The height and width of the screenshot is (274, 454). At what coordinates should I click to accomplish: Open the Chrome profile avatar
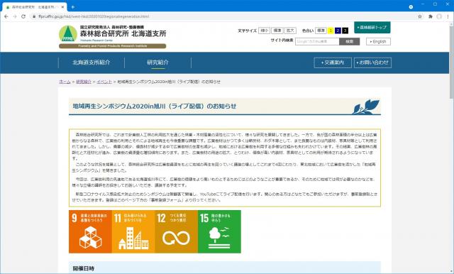[x=439, y=16]
